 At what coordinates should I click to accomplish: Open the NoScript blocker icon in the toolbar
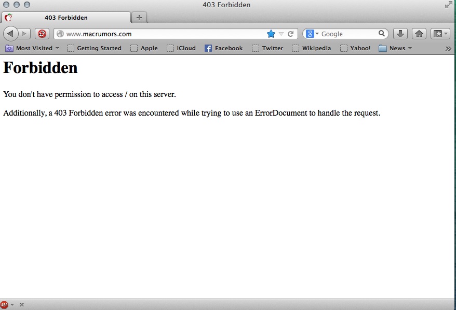pyautogui.click(x=42, y=34)
